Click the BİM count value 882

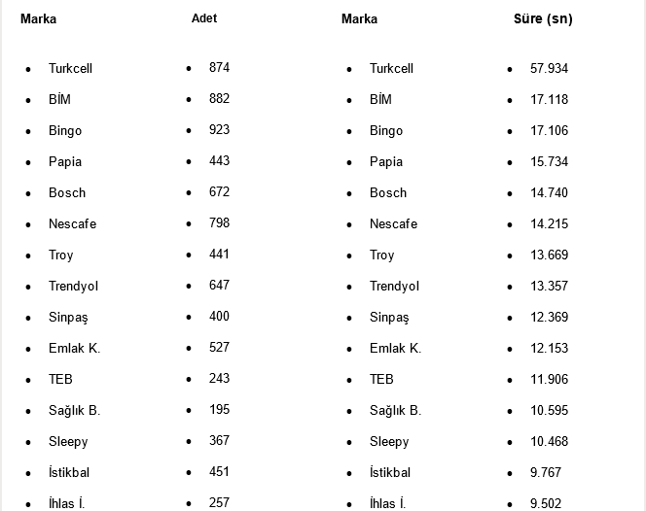point(219,99)
